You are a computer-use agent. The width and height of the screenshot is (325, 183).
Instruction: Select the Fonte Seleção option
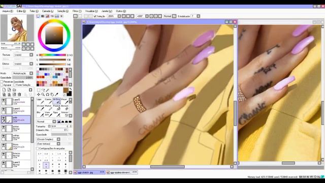click(x=14, y=85)
